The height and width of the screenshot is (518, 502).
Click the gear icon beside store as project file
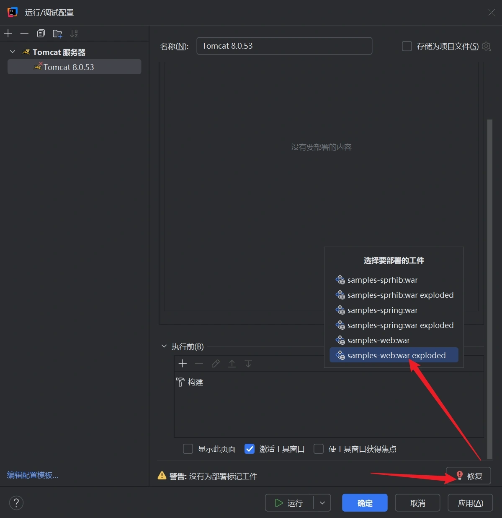486,46
